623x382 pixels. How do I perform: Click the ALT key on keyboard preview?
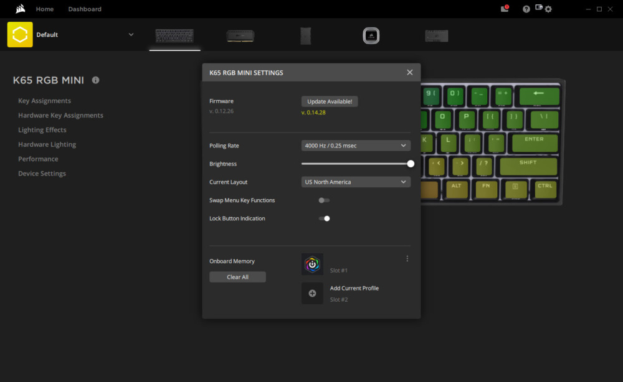(x=456, y=189)
